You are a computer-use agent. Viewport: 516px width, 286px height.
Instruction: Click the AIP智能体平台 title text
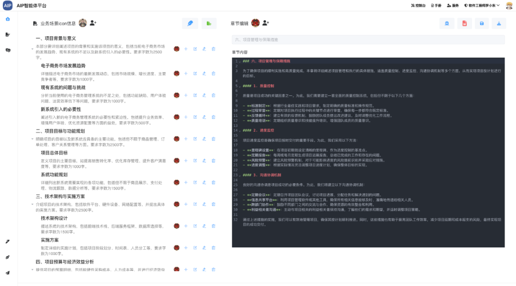click(32, 6)
